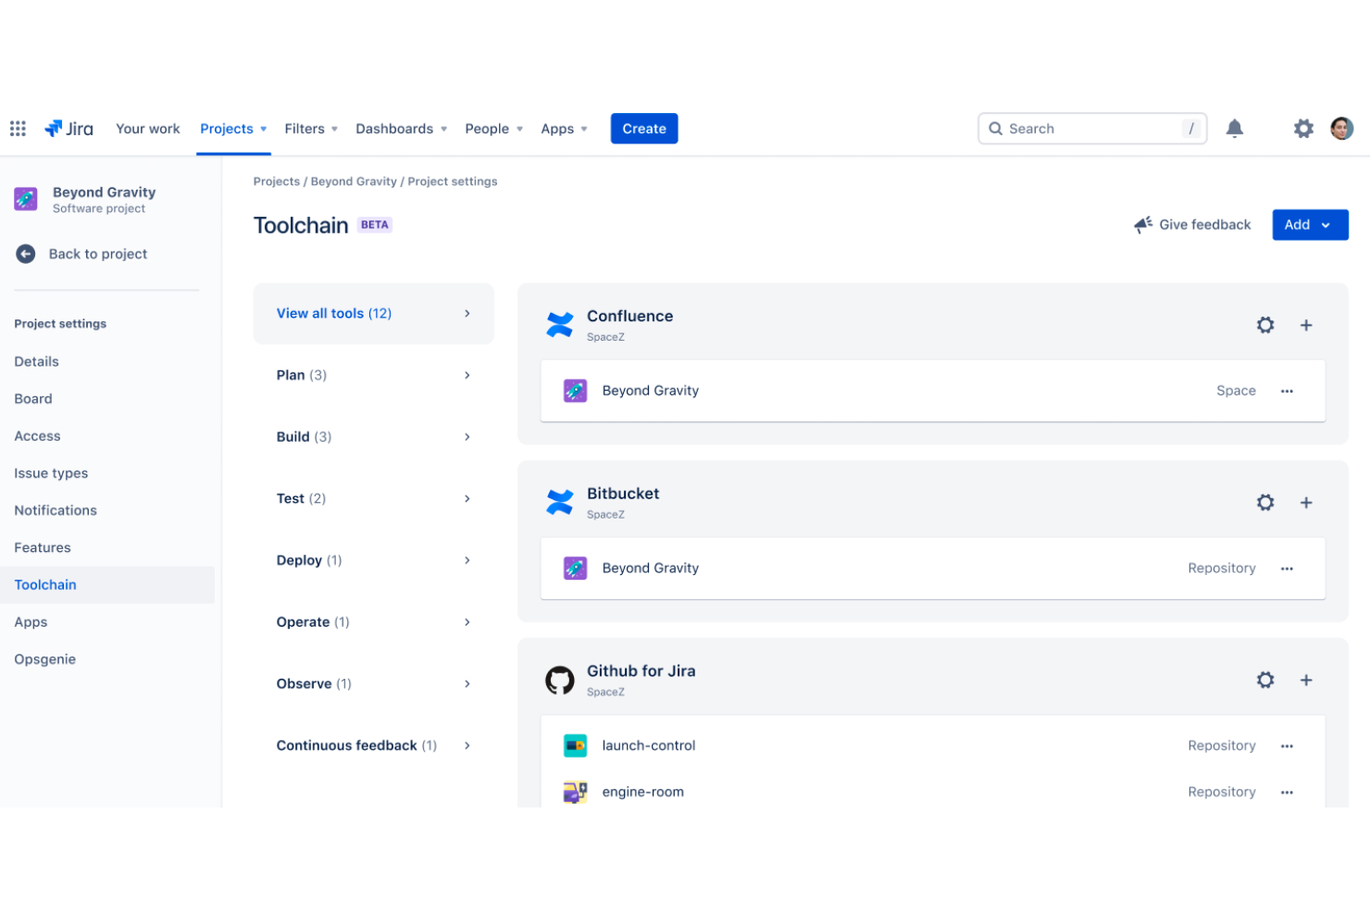Click Beyond Gravity breadcrumb link
The width and height of the screenshot is (1370, 914).
(354, 182)
